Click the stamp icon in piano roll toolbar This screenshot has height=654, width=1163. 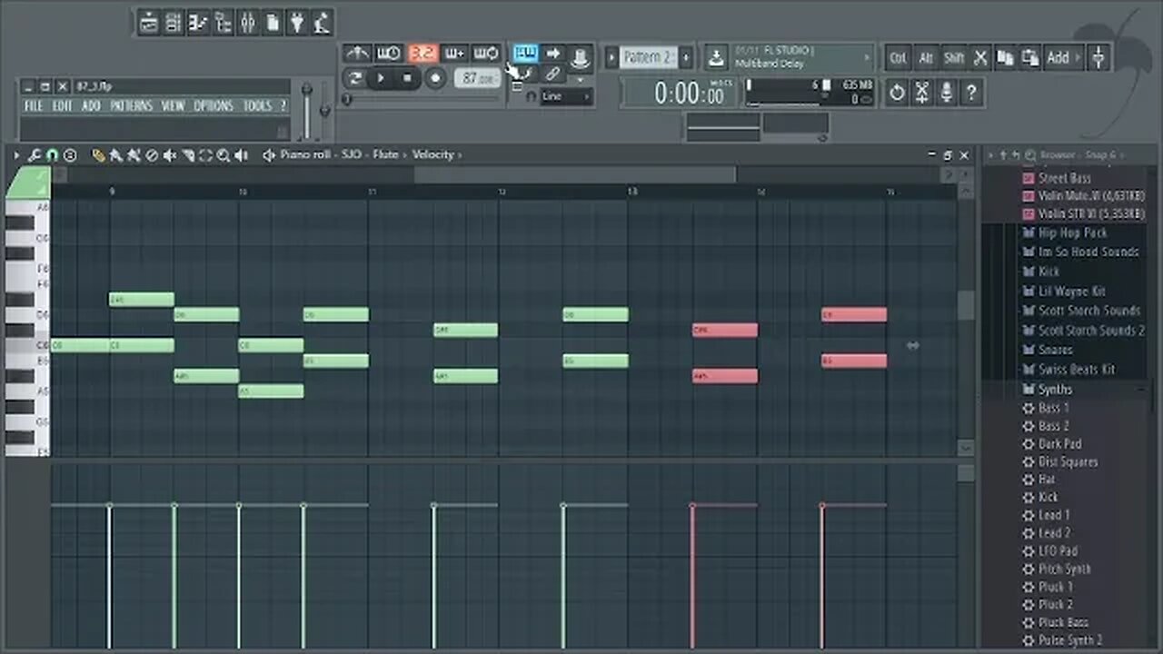click(70, 155)
